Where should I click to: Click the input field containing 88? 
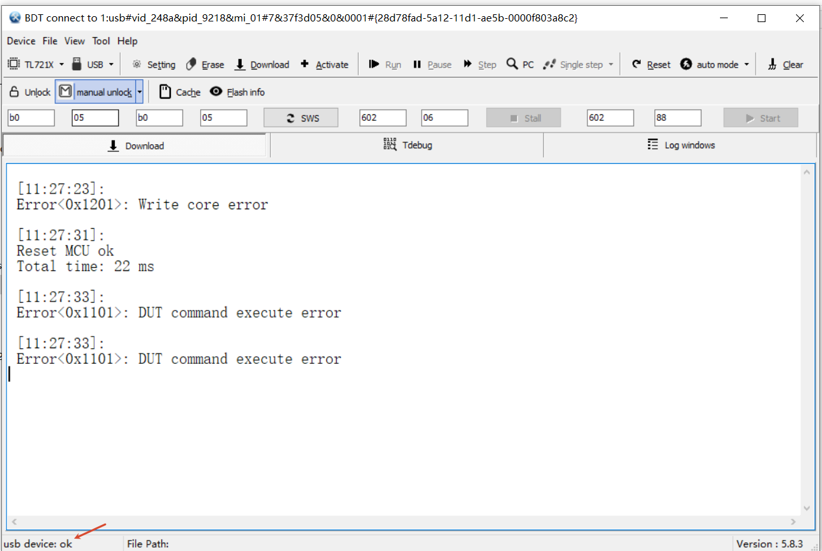click(x=678, y=118)
